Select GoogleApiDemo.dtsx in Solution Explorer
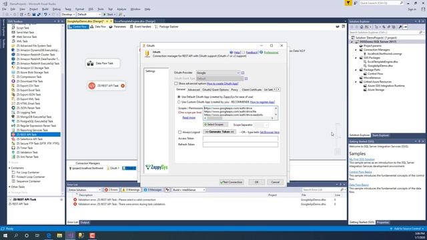This screenshot has width=427, height=240. click(380, 65)
